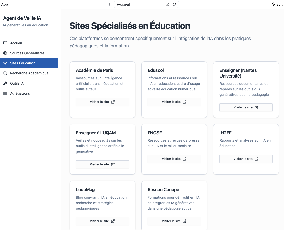Viewport: 284px width, 230px height.
Task: Open preview in new tab icon
Action: [x=167, y=4]
